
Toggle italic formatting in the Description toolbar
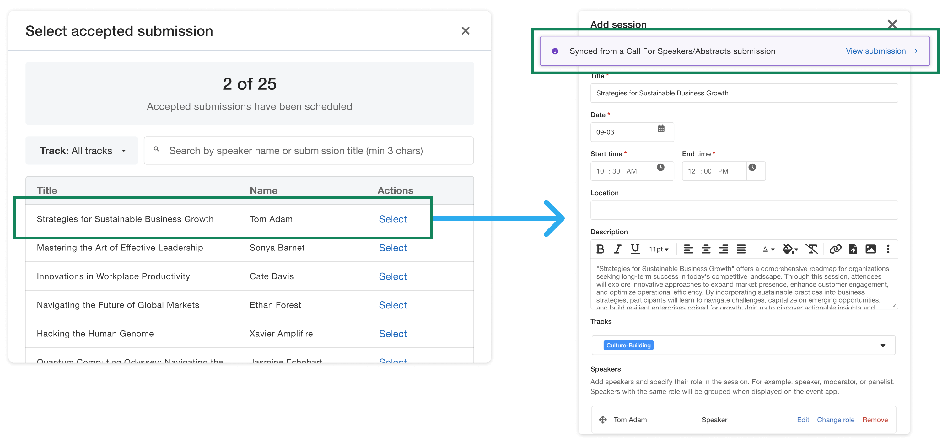pyautogui.click(x=617, y=249)
